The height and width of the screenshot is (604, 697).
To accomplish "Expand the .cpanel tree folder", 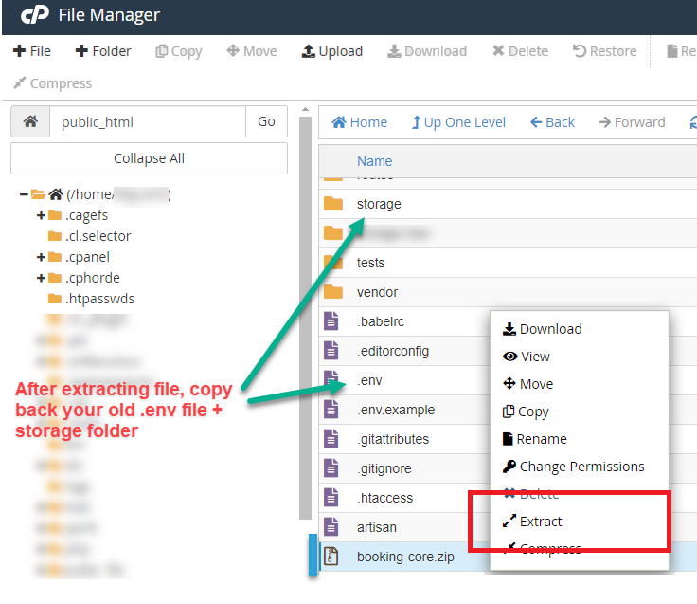I will (41, 257).
